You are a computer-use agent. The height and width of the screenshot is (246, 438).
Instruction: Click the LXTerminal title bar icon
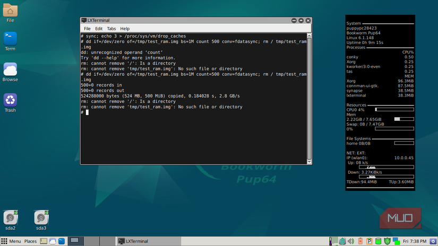click(x=84, y=20)
